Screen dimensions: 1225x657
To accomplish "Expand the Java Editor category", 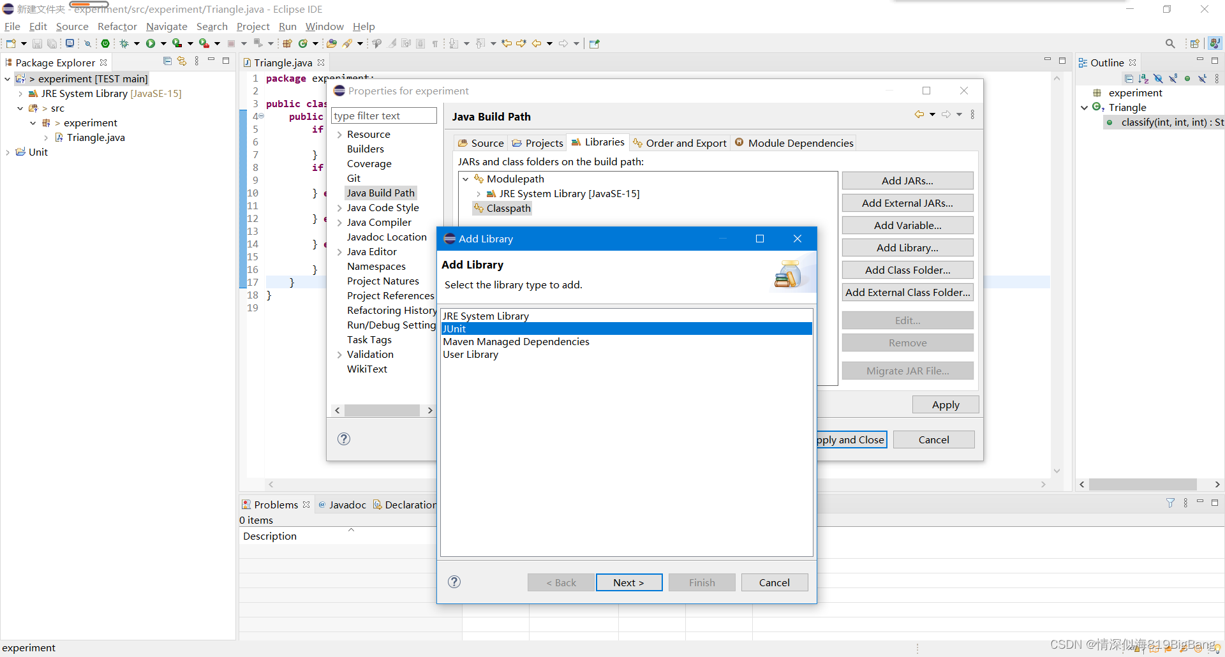I will pos(339,252).
